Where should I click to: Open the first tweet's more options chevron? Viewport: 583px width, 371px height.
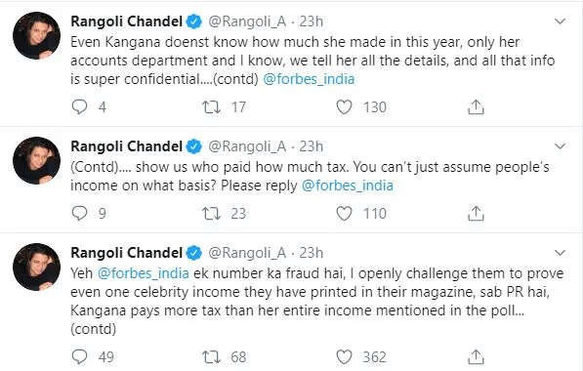[x=560, y=21]
